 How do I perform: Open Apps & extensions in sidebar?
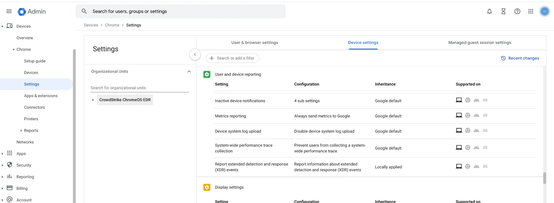click(x=41, y=96)
